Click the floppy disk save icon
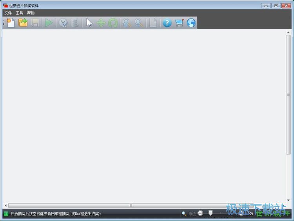 [x=35, y=23]
